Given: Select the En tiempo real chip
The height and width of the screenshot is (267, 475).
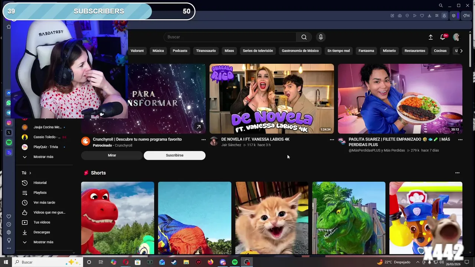Looking at the screenshot, I should 338,51.
